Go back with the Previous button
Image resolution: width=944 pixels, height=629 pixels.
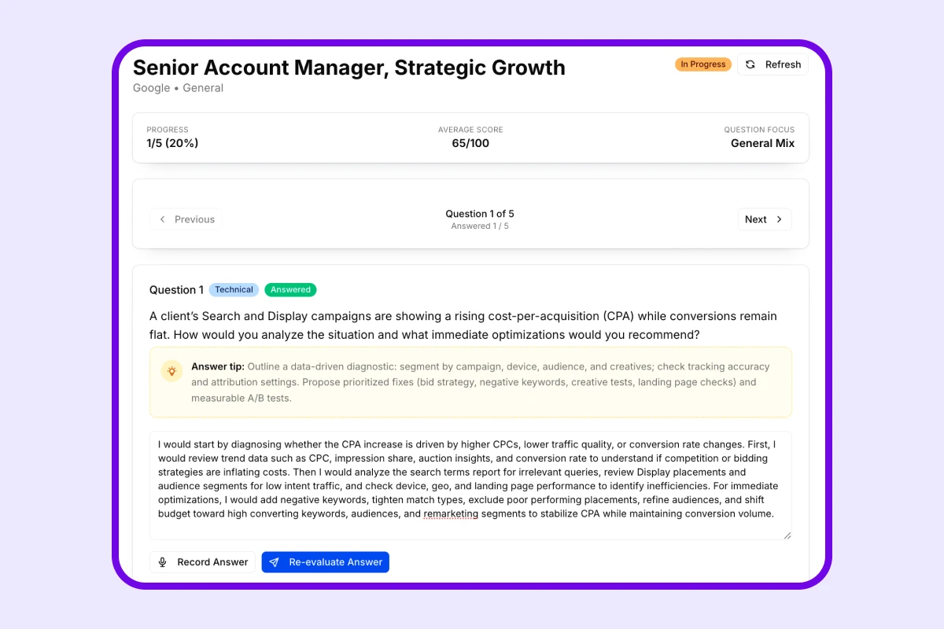pyautogui.click(x=186, y=219)
